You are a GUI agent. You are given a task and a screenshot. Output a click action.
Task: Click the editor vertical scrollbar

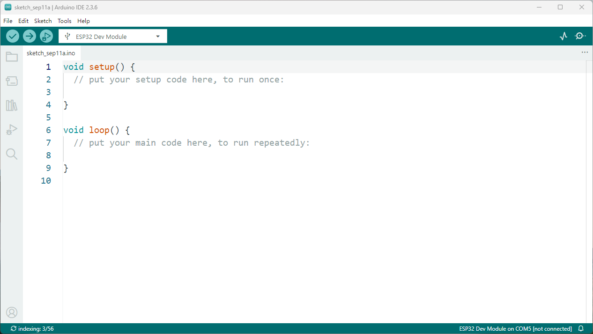pyautogui.click(x=589, y=192)
